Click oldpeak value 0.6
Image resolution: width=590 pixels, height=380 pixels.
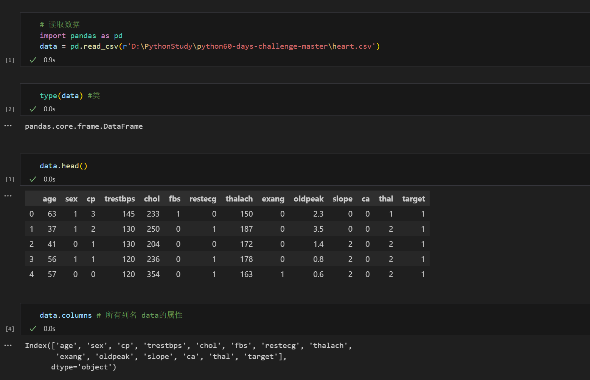[318, 274]
